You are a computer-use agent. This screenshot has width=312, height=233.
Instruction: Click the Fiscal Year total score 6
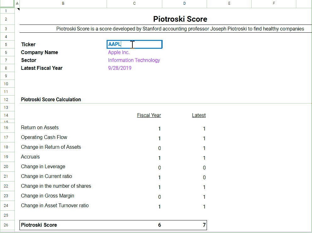click(x=159, y=225)
